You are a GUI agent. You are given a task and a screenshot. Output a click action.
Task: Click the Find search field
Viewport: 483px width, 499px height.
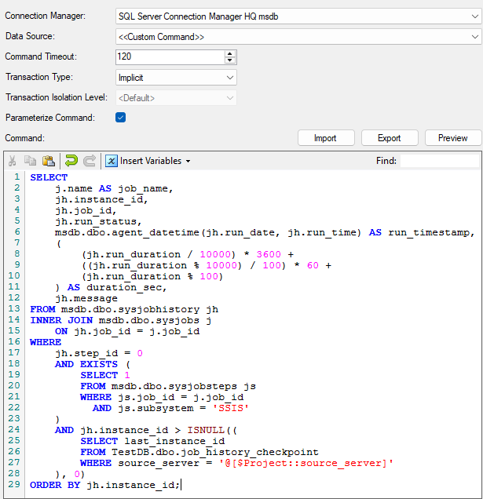pyautogui.click(x=440, y=161)
